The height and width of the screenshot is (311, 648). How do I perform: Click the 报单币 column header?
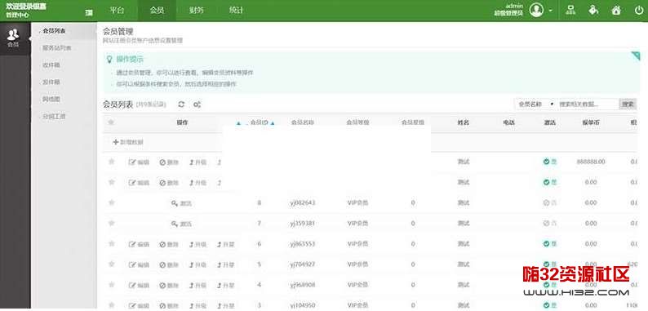[591, 122]
